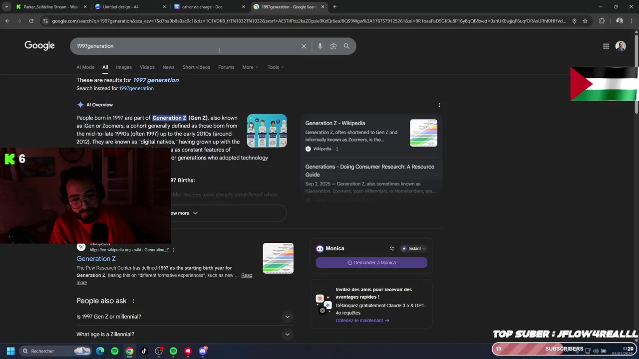Switch to News results
Image resolution: width=639 pixels, height=359 pixels.
coord(168,67)
